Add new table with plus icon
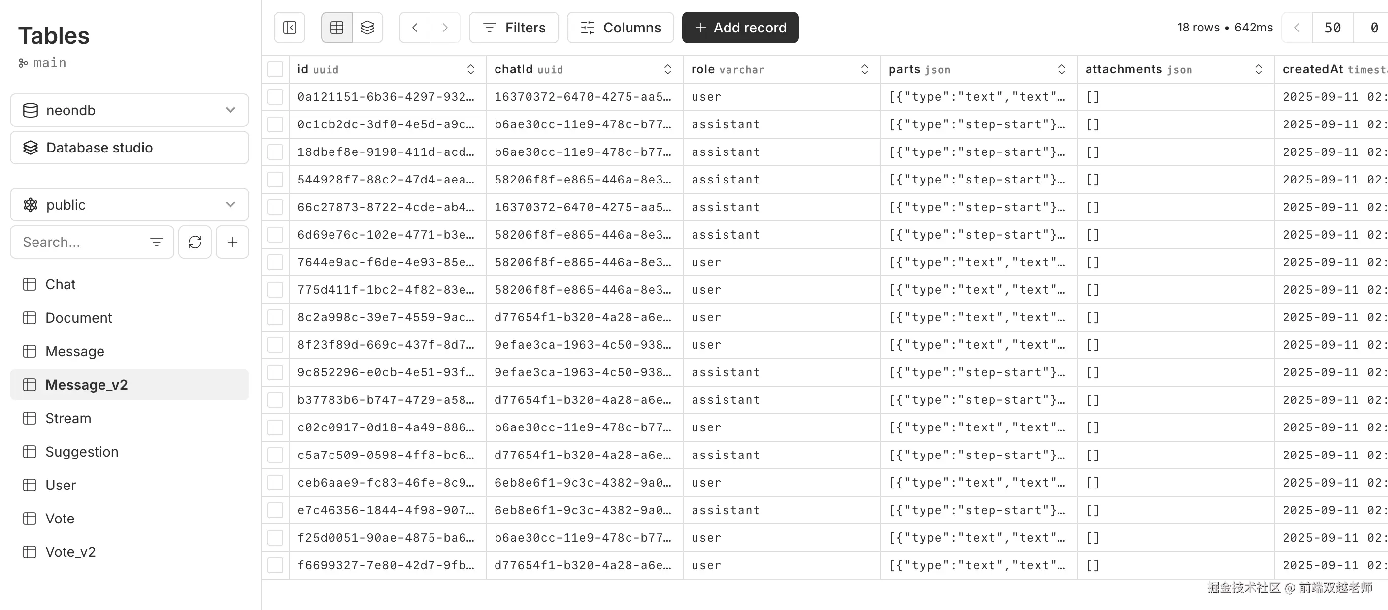1388x610 pixels. (x=232, y=242)
